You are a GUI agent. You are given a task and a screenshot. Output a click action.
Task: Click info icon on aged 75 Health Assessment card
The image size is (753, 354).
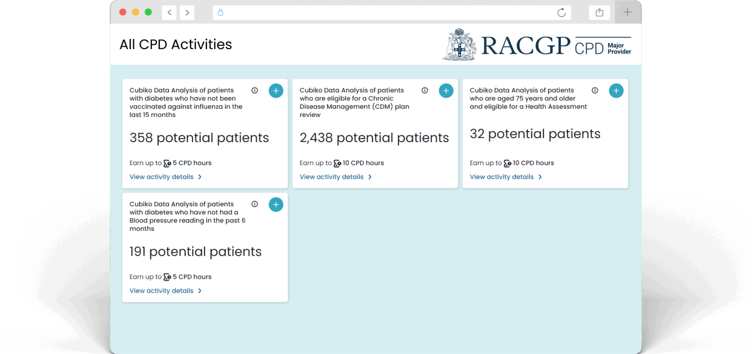point(595,90)
